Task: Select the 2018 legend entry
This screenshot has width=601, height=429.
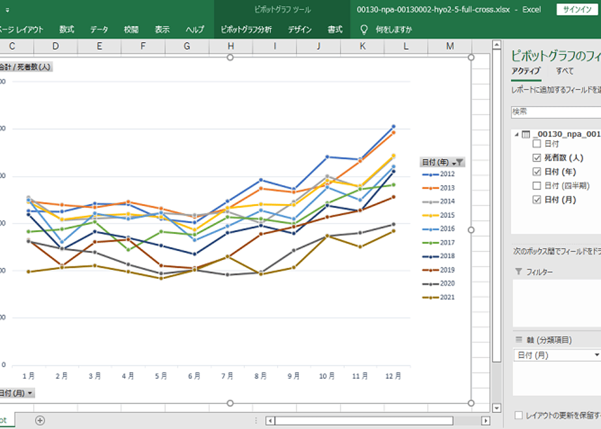Action: point(438,256)
